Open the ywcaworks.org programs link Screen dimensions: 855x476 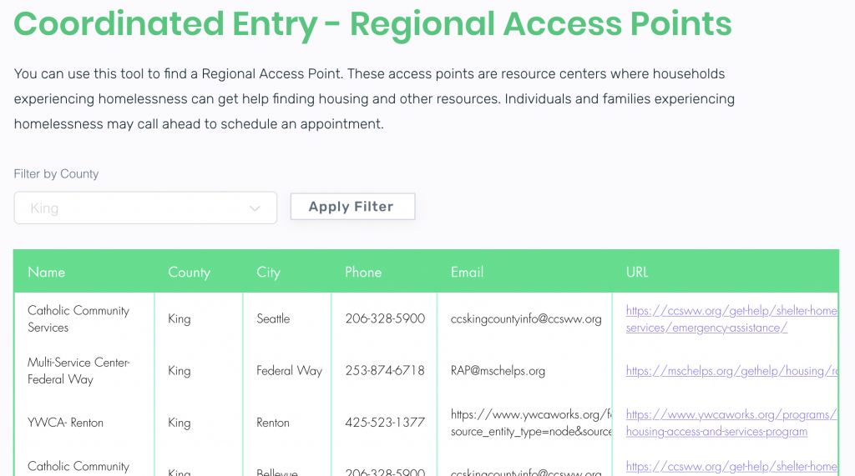coord(731,423)
